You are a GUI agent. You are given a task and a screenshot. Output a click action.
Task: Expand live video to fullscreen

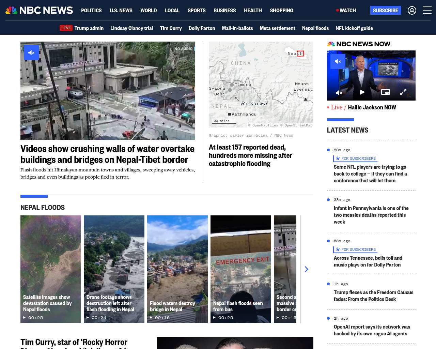403,92
